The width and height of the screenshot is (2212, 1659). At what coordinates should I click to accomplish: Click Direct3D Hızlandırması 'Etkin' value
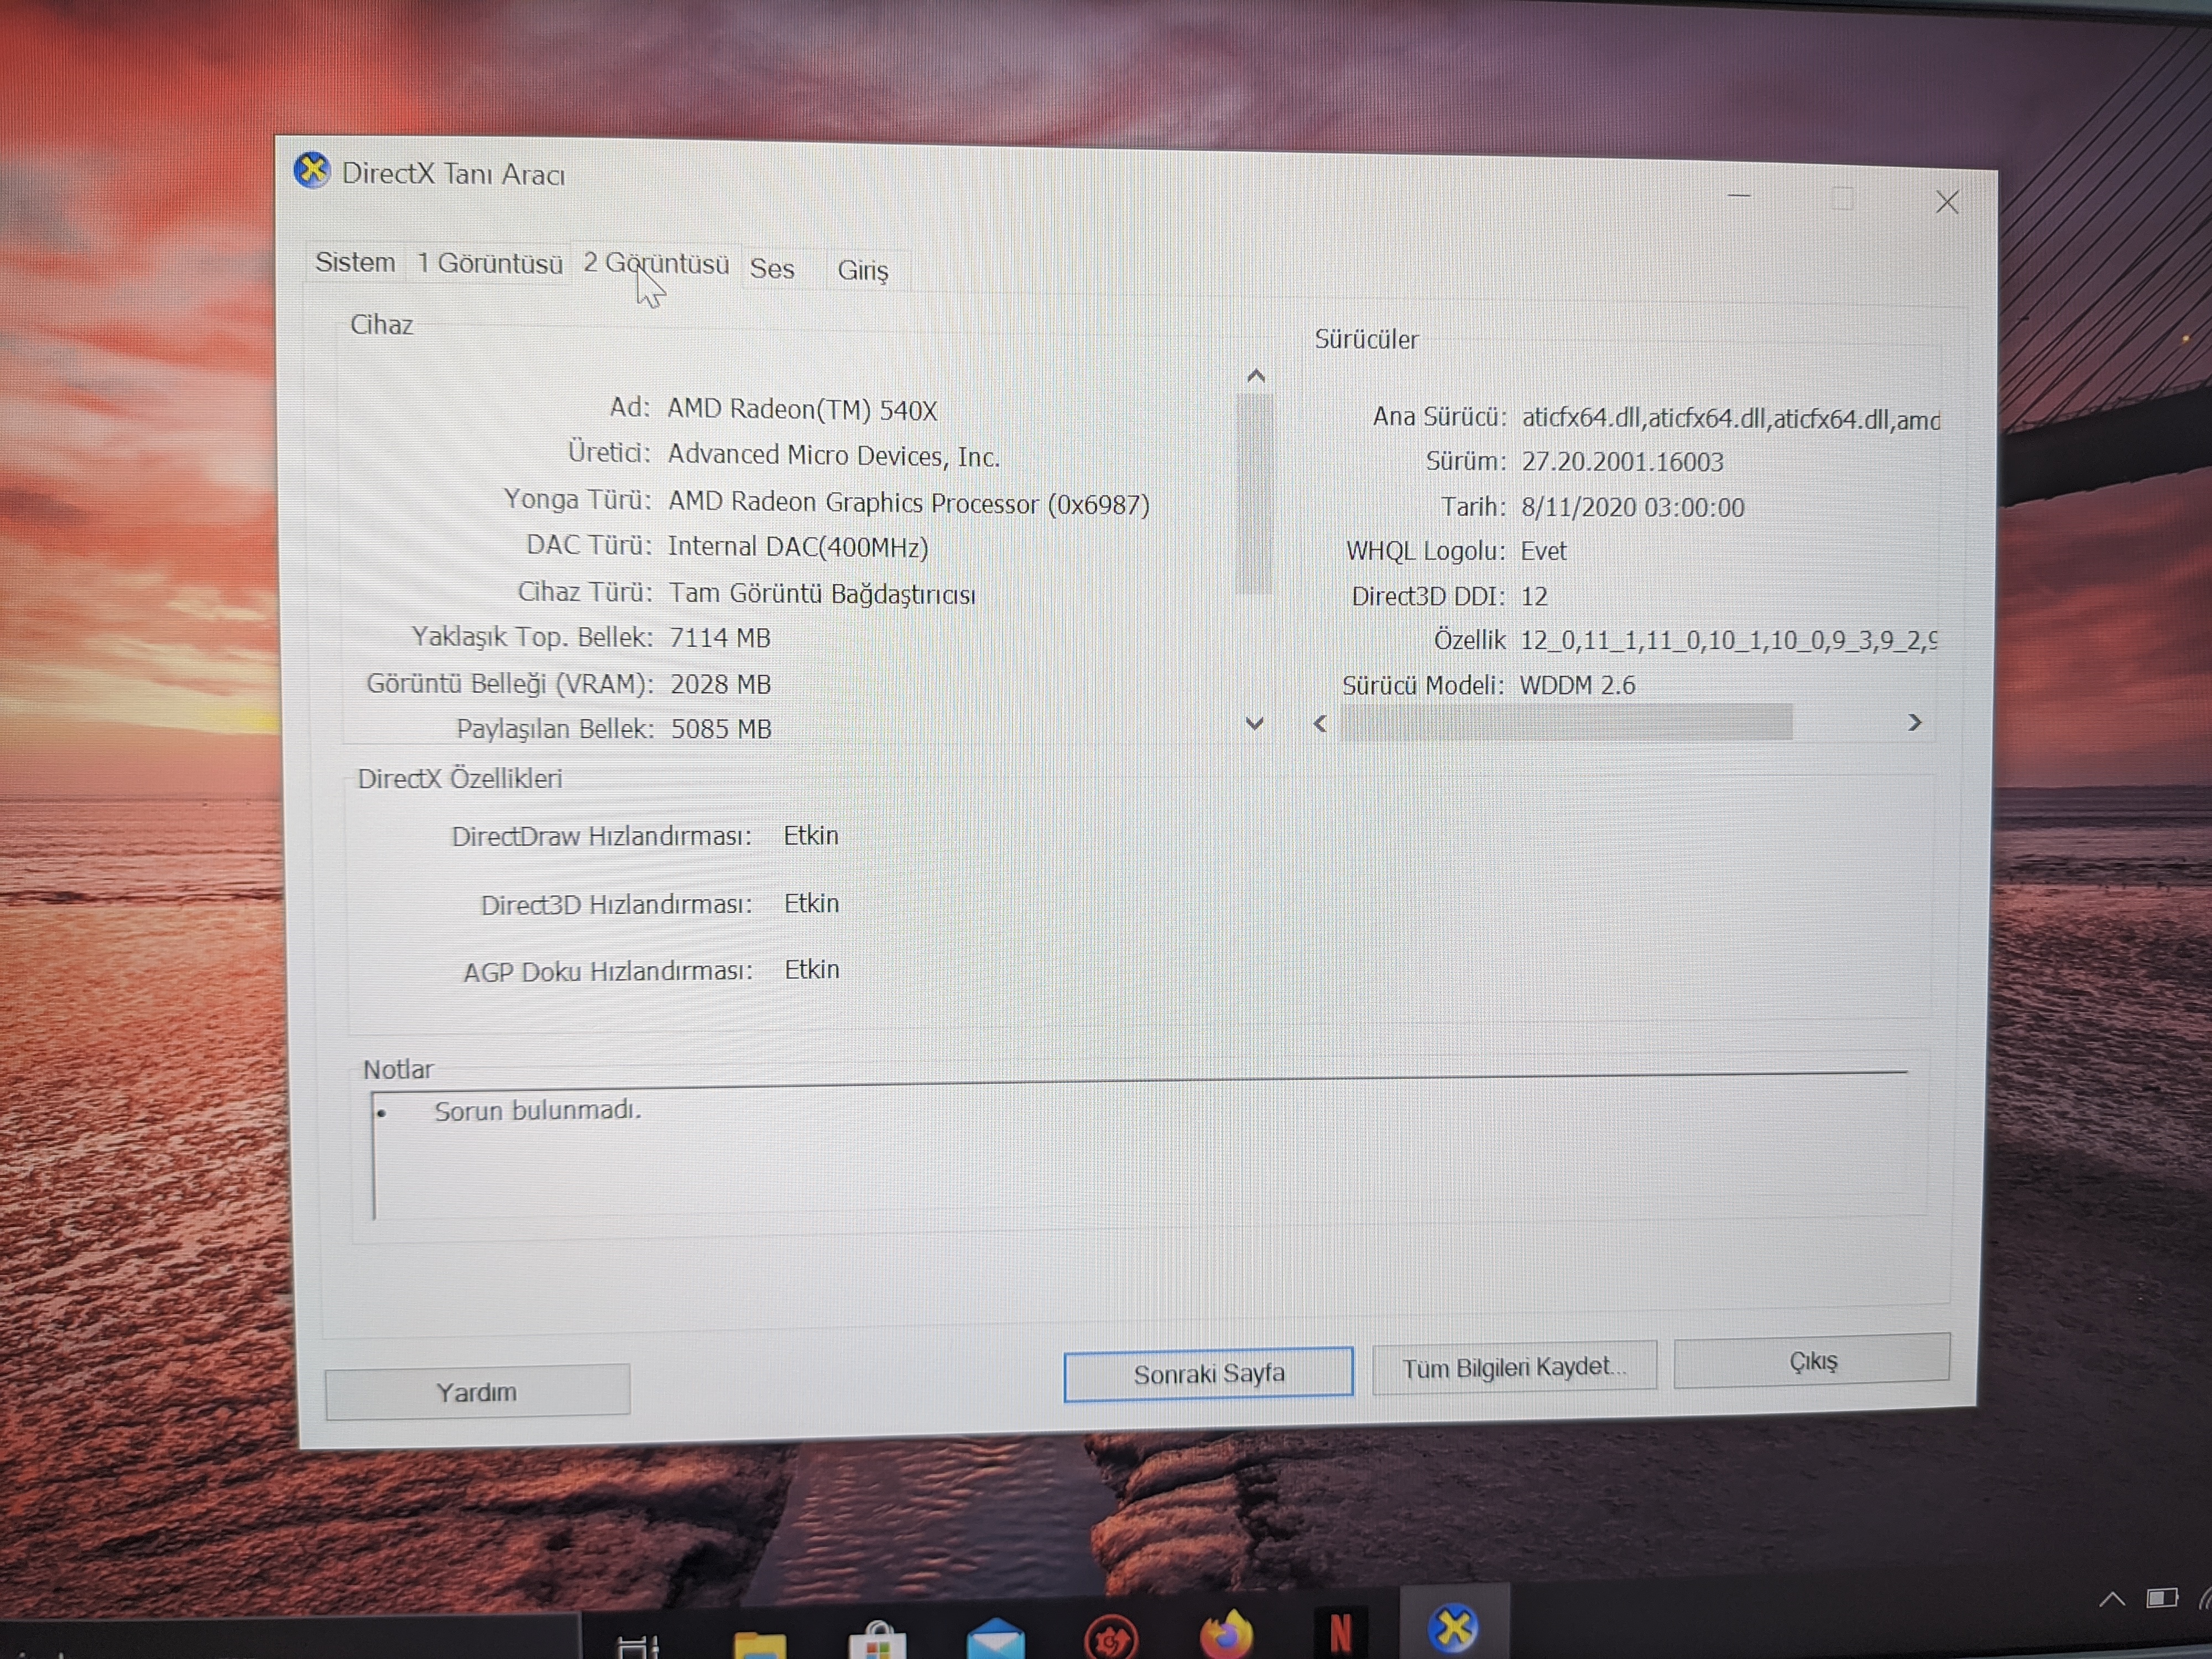[811, 904]
